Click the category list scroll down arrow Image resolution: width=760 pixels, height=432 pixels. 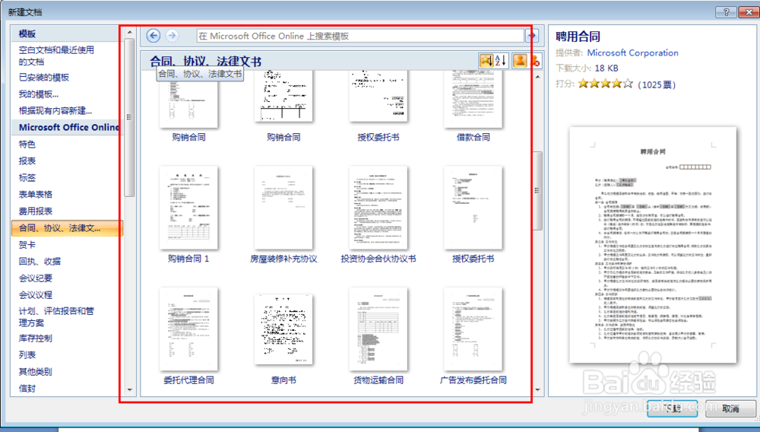click(x=129, y=389)
